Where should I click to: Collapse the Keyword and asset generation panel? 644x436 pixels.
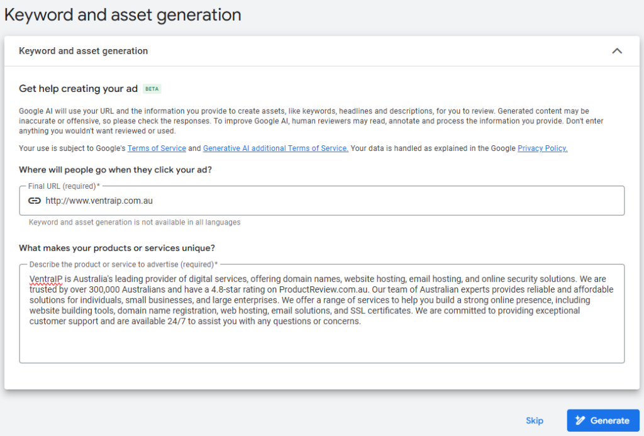[x=617, y=51]
